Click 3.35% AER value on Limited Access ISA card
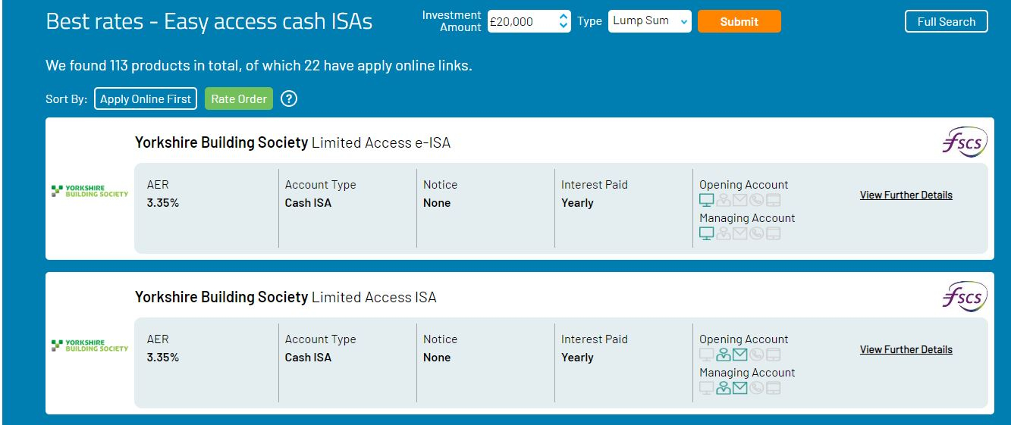 click(x=163, y=358)
